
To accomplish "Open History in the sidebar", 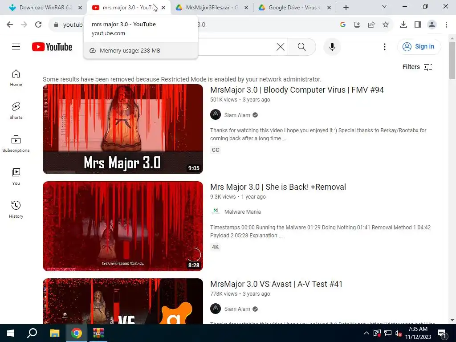I will 16,209.
